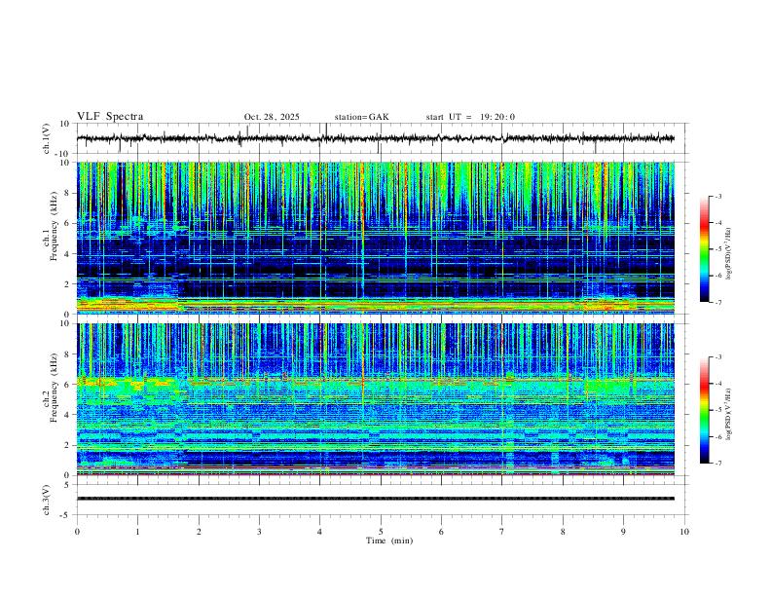771x596 pixels.
Task: Click the "VLF Spectra" plot title
Action: 110,117
